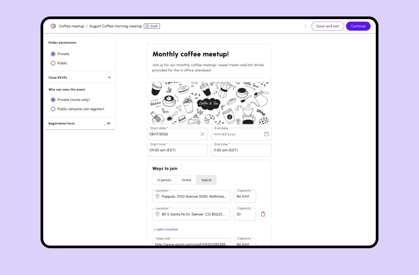Click the pin icon in Poppulo location field
The height and width of the screenshot is (275, 419).
coord(158,196)
